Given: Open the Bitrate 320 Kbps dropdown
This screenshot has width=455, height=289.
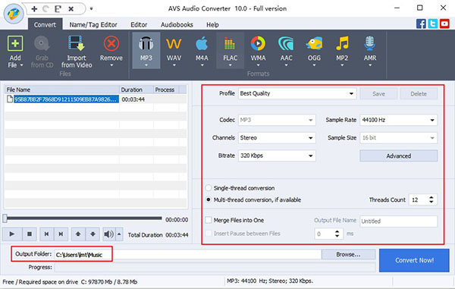Looking at the screenshot, I should 277,155.
